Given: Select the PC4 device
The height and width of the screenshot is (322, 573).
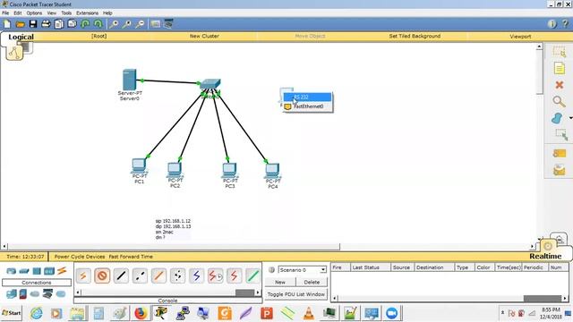Looking at the screenshot, I should point(272,170).
